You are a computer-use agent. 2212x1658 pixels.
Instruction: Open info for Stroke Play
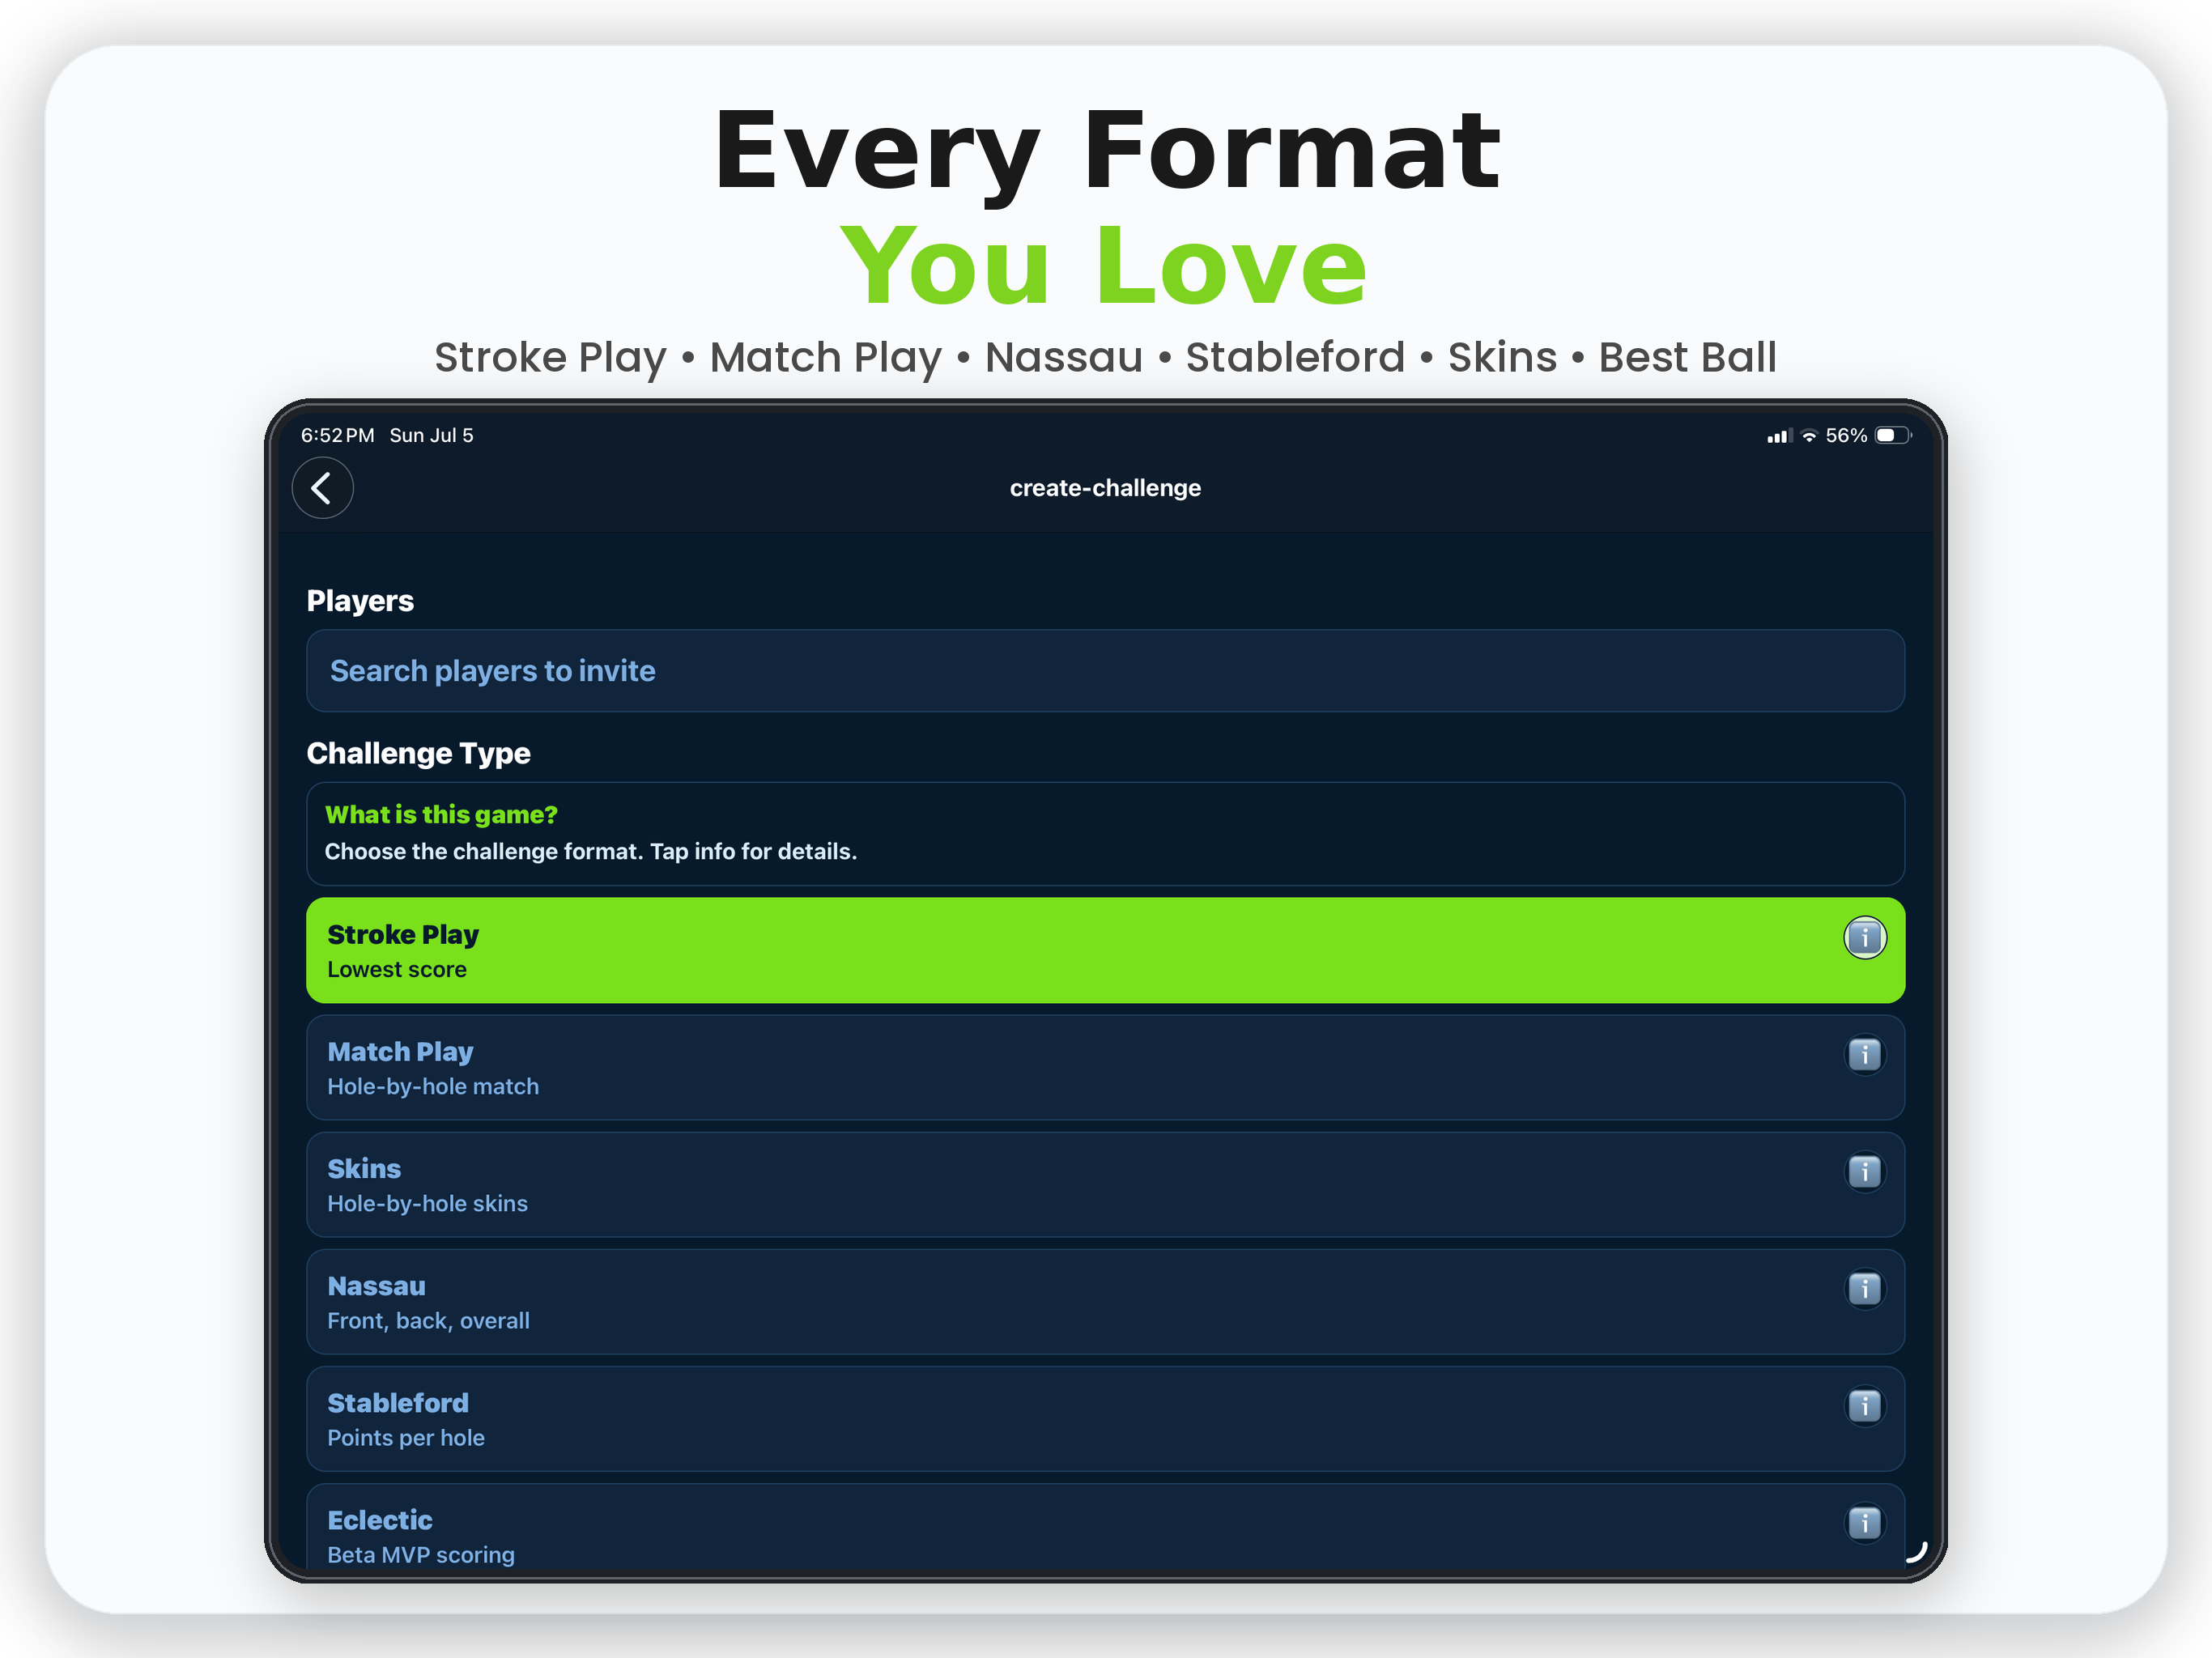pyautogui.click(x=1864, y=938)
